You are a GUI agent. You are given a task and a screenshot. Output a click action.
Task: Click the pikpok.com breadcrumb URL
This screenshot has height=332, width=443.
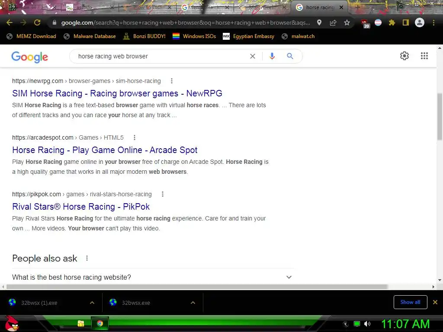pos(82,194)
